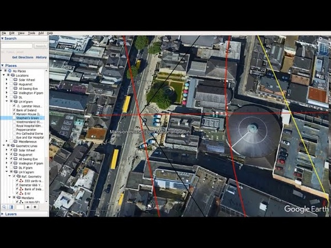Click the path icon of 333 yards ra...
331x248 pixels.
21,181
